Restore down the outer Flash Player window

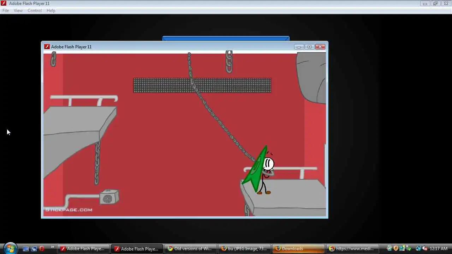[435, 4]
